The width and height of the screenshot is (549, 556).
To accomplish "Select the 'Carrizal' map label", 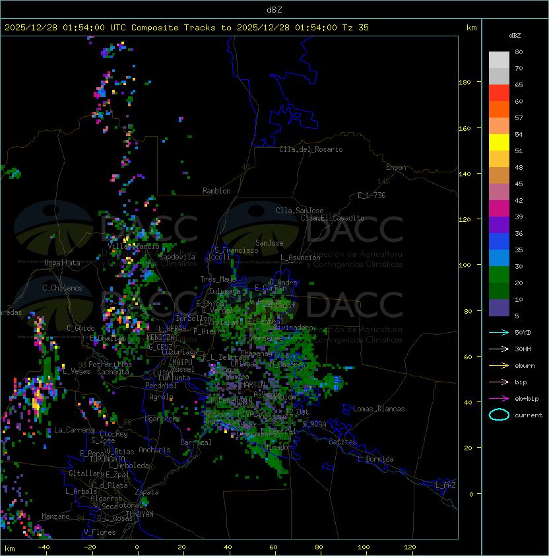I will click(195, 442).
